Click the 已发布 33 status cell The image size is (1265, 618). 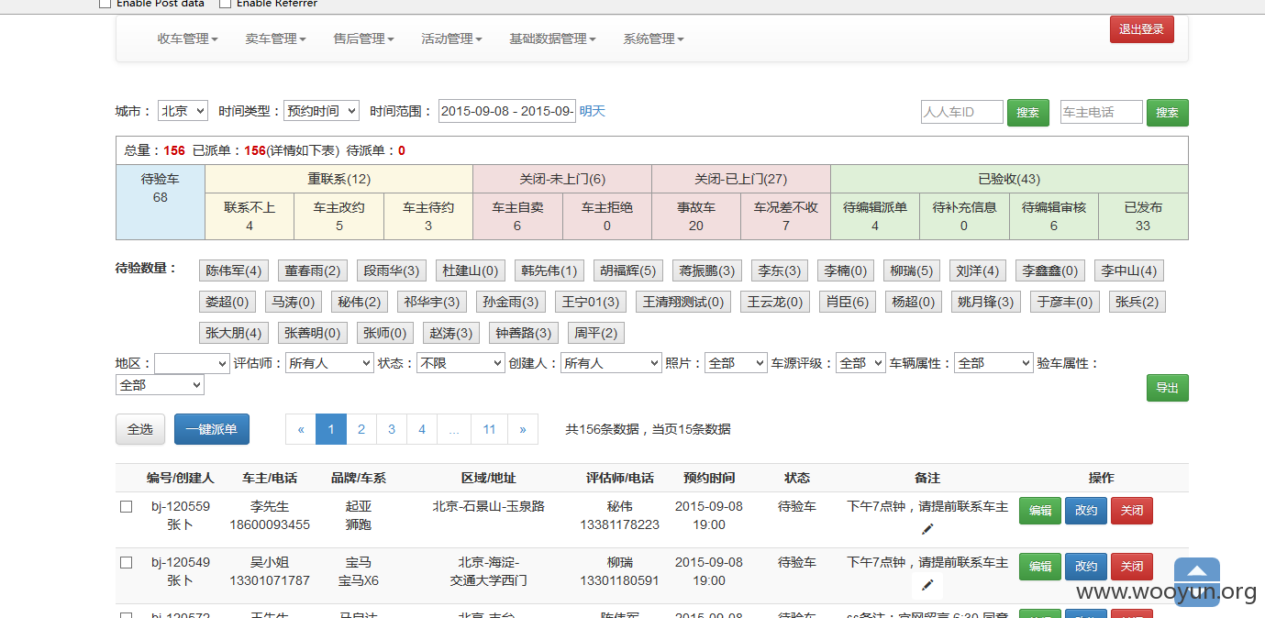[1143, 216]
